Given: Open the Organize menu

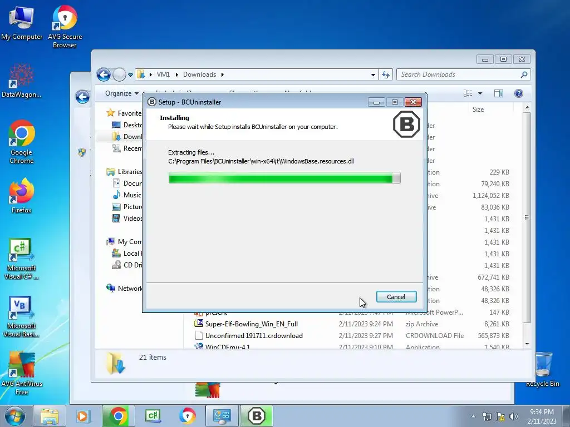Looking at the screenshot, I should [x=122, y=93].
